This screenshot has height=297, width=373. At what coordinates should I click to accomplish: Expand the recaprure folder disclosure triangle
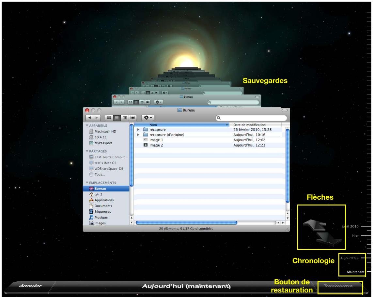[138, 130]
